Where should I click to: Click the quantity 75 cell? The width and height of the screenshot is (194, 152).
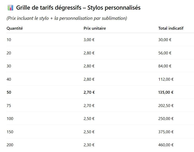pyautogui.click(x=9, y=106)
